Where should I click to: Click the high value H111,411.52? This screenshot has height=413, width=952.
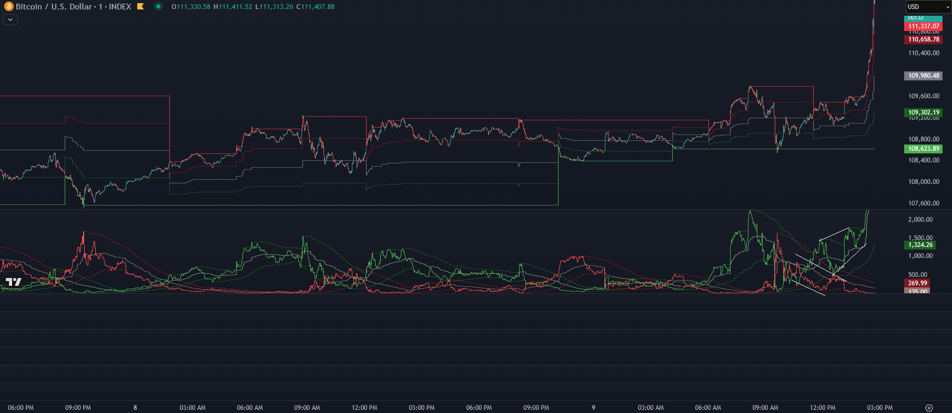[232, 7]
